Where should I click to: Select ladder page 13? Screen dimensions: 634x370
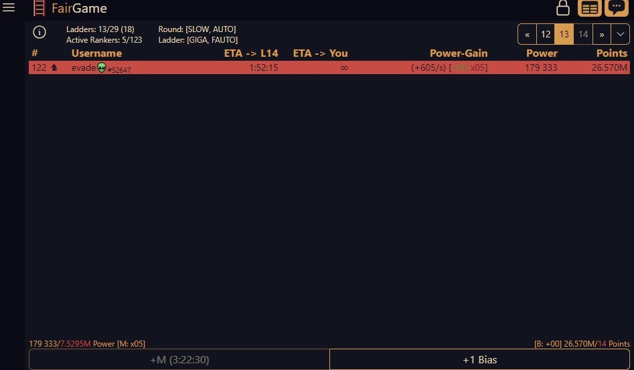(x=564, y=34)
